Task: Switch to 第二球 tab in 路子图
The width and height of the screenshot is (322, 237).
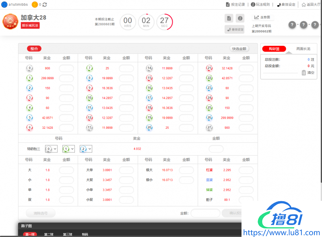Action: click(x=49, y=234)
